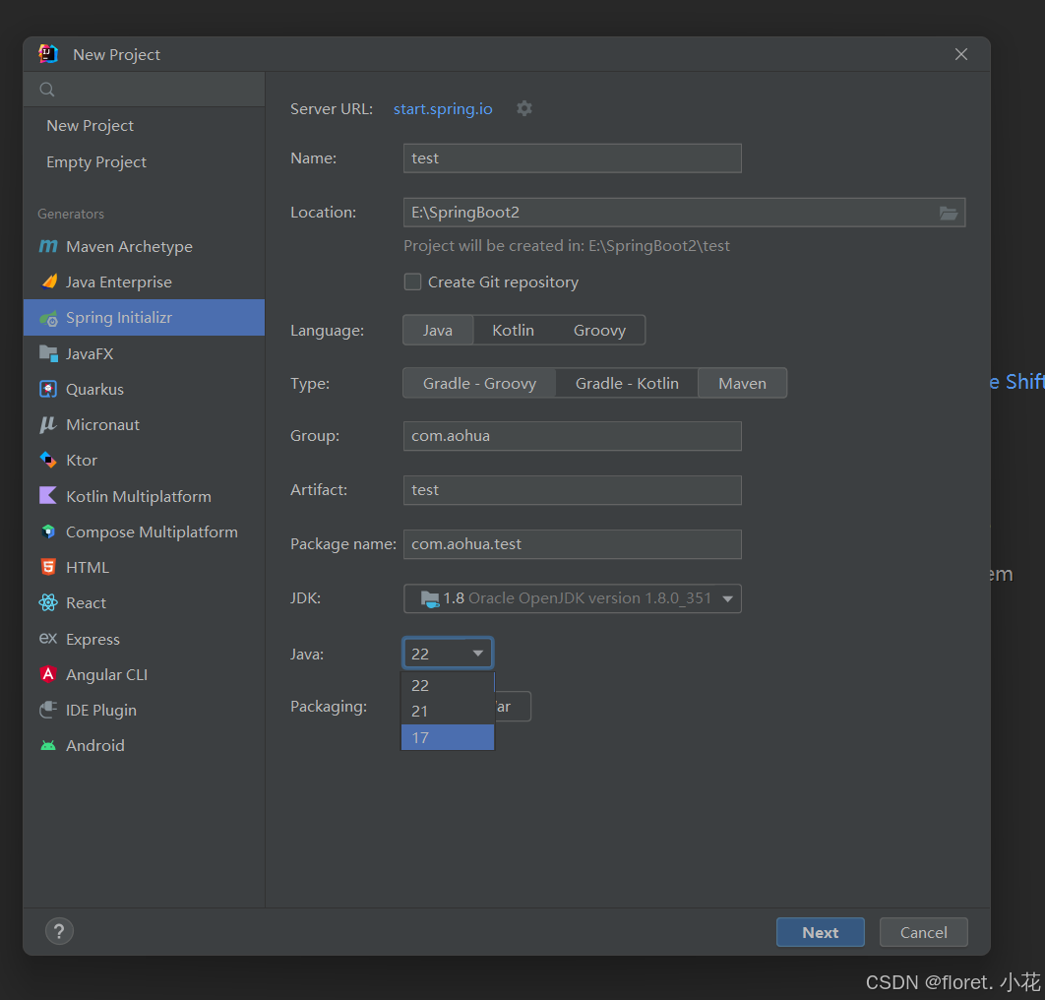Open the start.spring.io server link
Viewport: 1045px width, 1000px height.
tap(443, 108)
